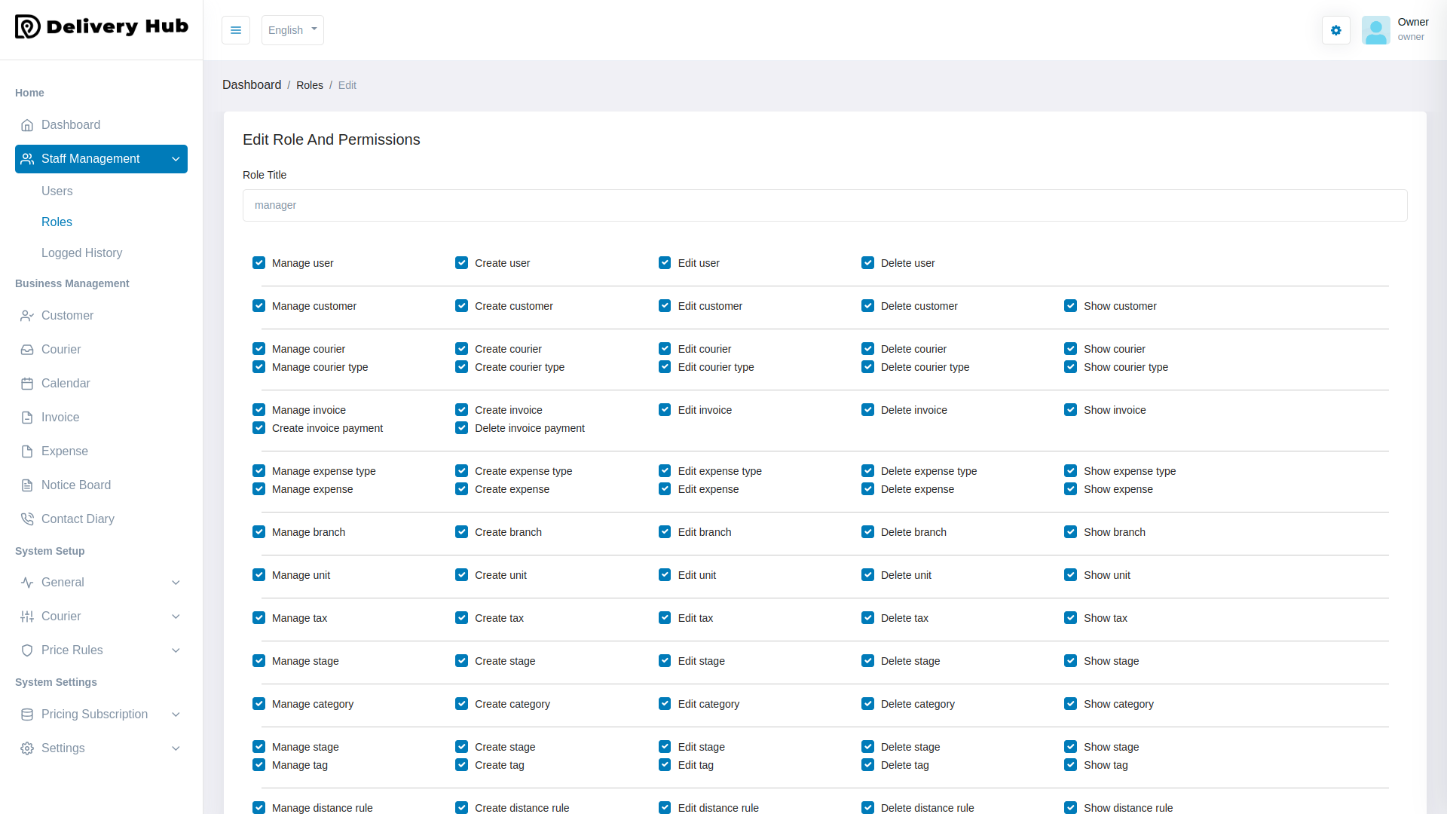Select the Invoice icon in the sidebar

pyautogui.click(x=27, y=417)
